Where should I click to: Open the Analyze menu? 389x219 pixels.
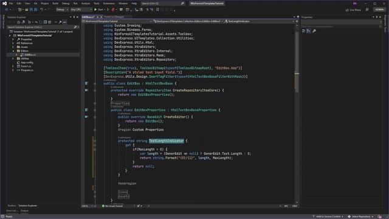pyautogui.click(x=86, y=4)
